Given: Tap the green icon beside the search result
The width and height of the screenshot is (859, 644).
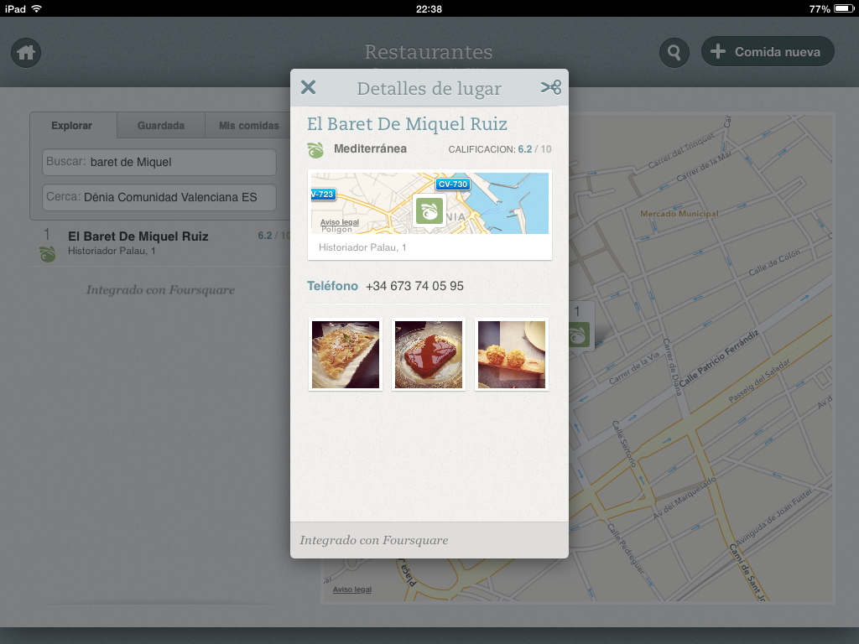Looking at the screenshot, I should click(47, 253).
